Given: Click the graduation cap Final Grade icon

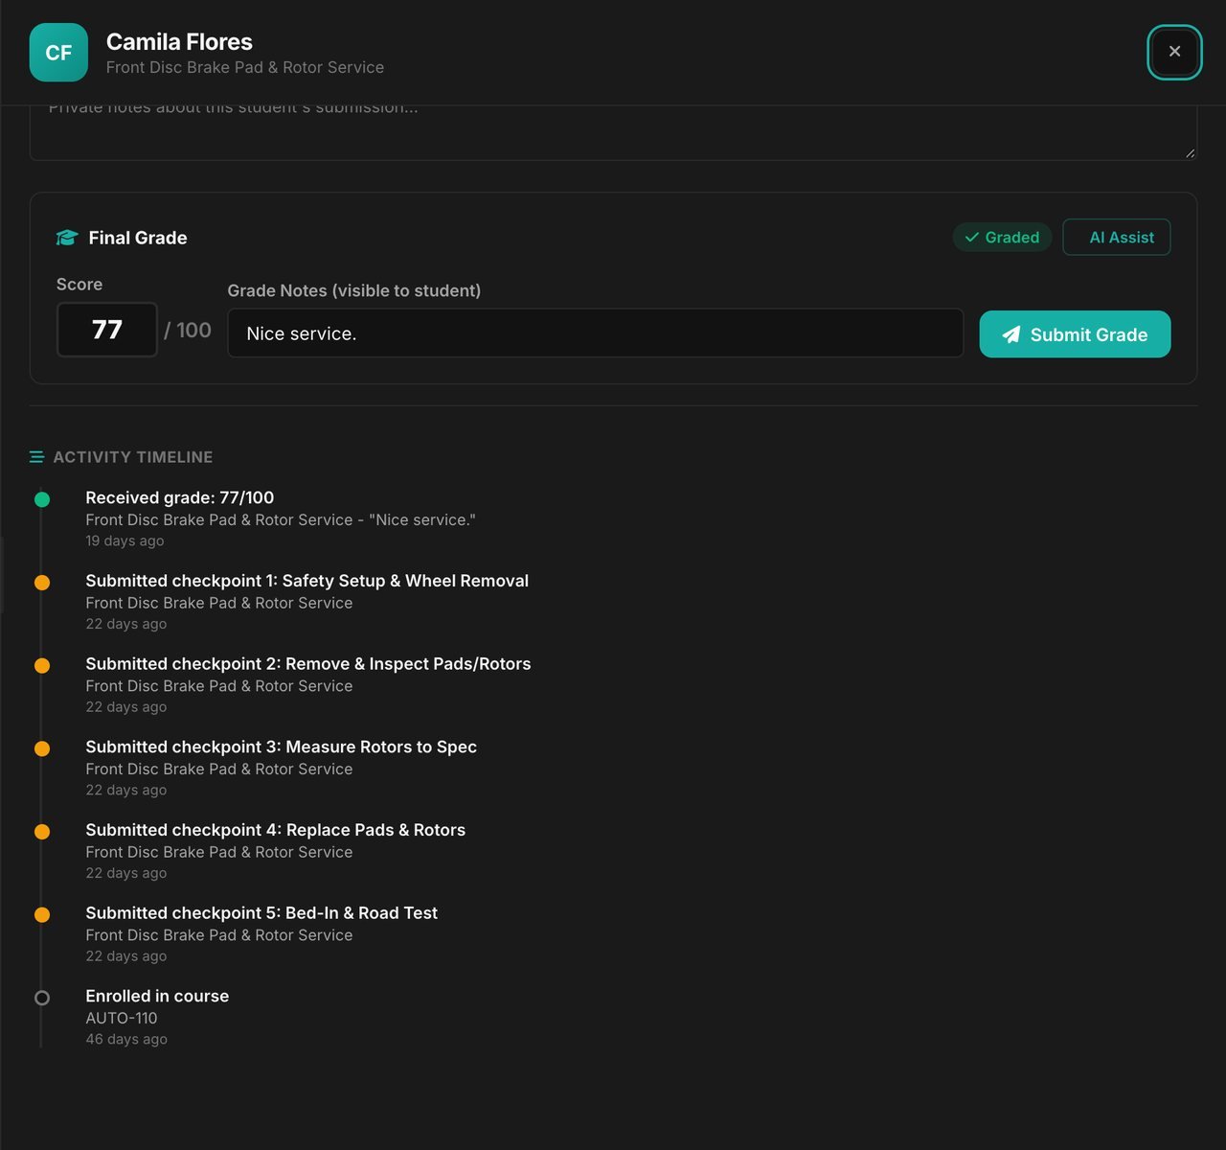Looking at the screenshot, I should (x=67, y=238).
